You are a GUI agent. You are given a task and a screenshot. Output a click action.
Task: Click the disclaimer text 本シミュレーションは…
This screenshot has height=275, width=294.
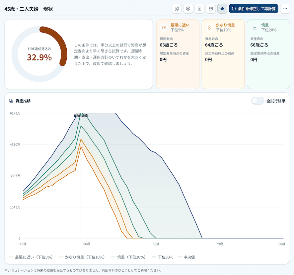tap(83, 270)
